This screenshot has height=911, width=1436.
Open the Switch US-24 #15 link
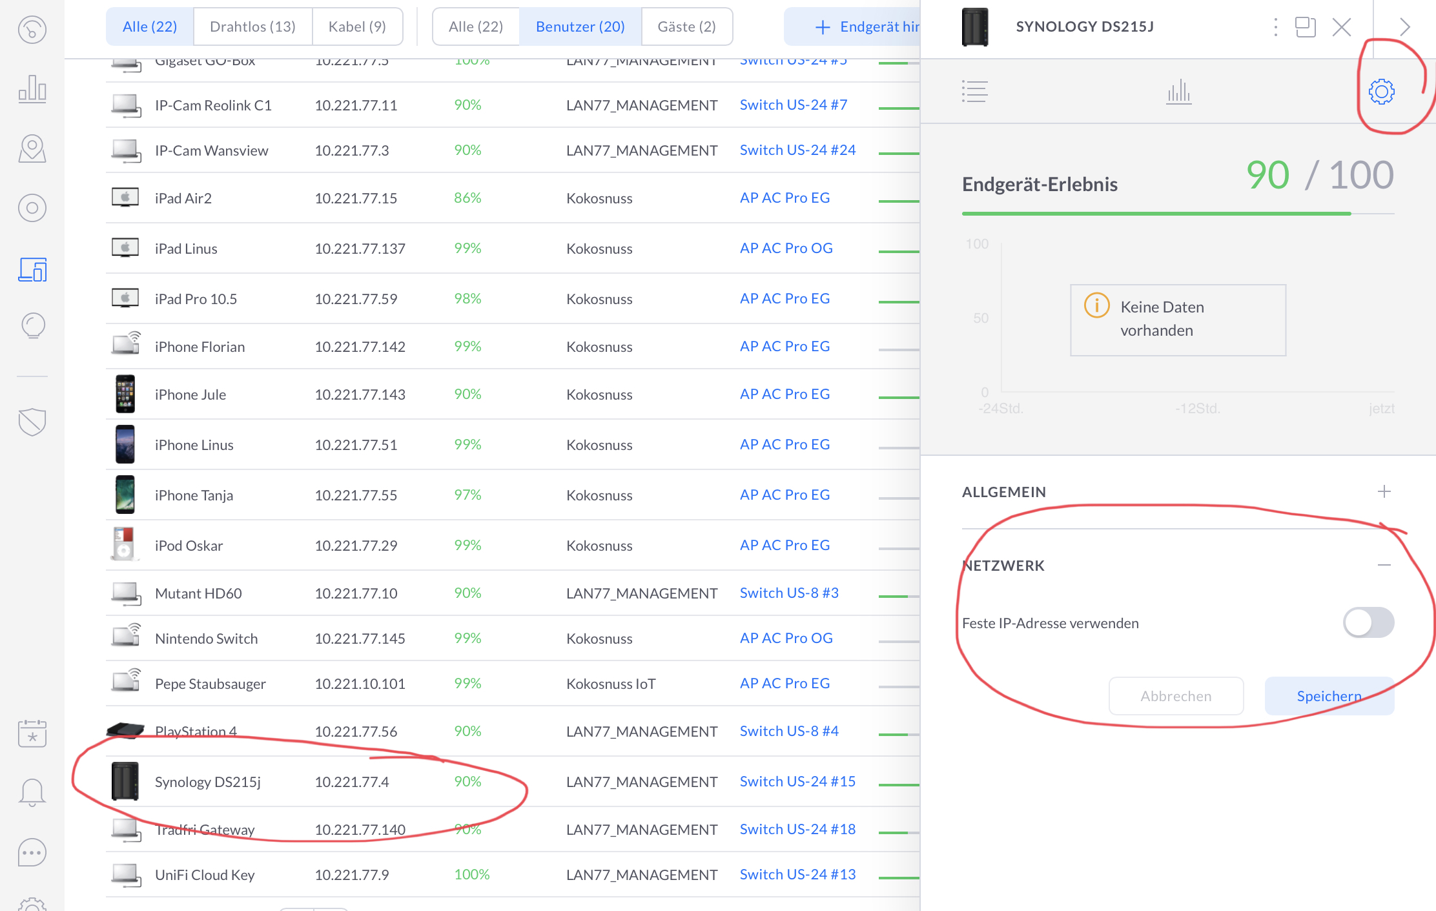click(x=797, y=781)
